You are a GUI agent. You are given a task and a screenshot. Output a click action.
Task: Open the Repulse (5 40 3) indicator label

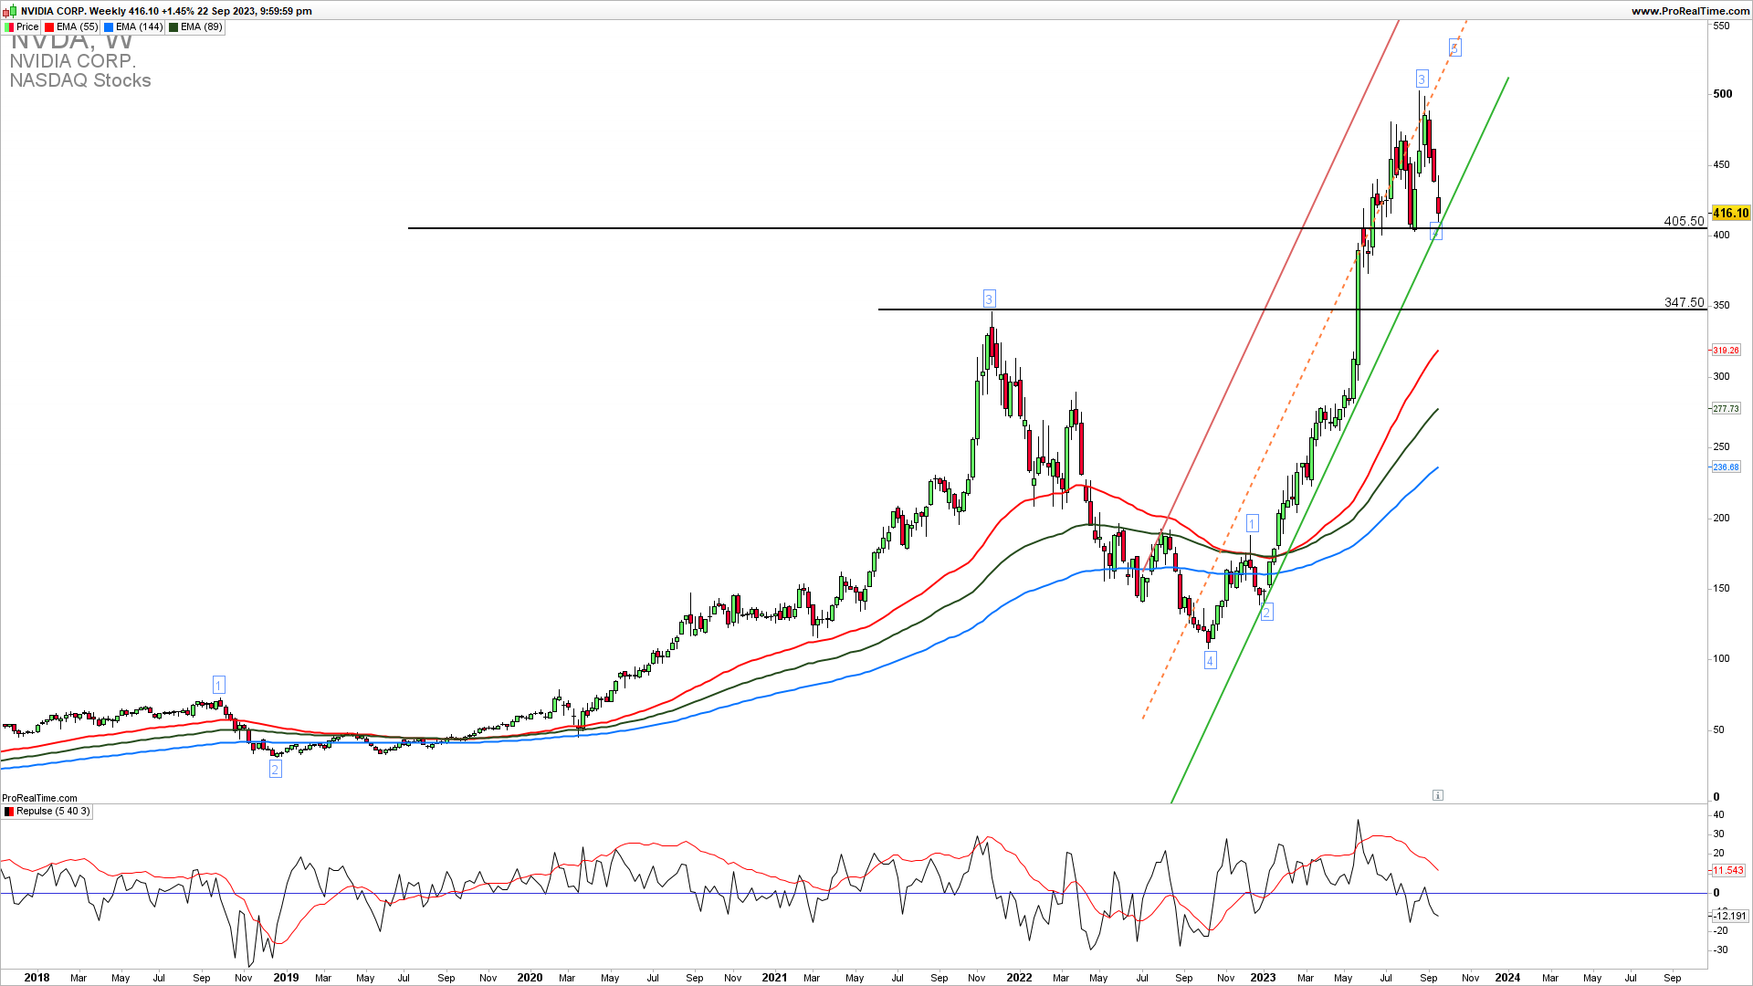(x=47, y=812)
